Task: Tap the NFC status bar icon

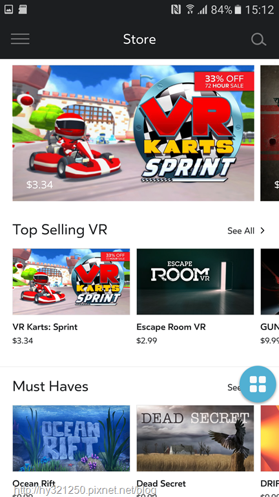Action: 176,10
